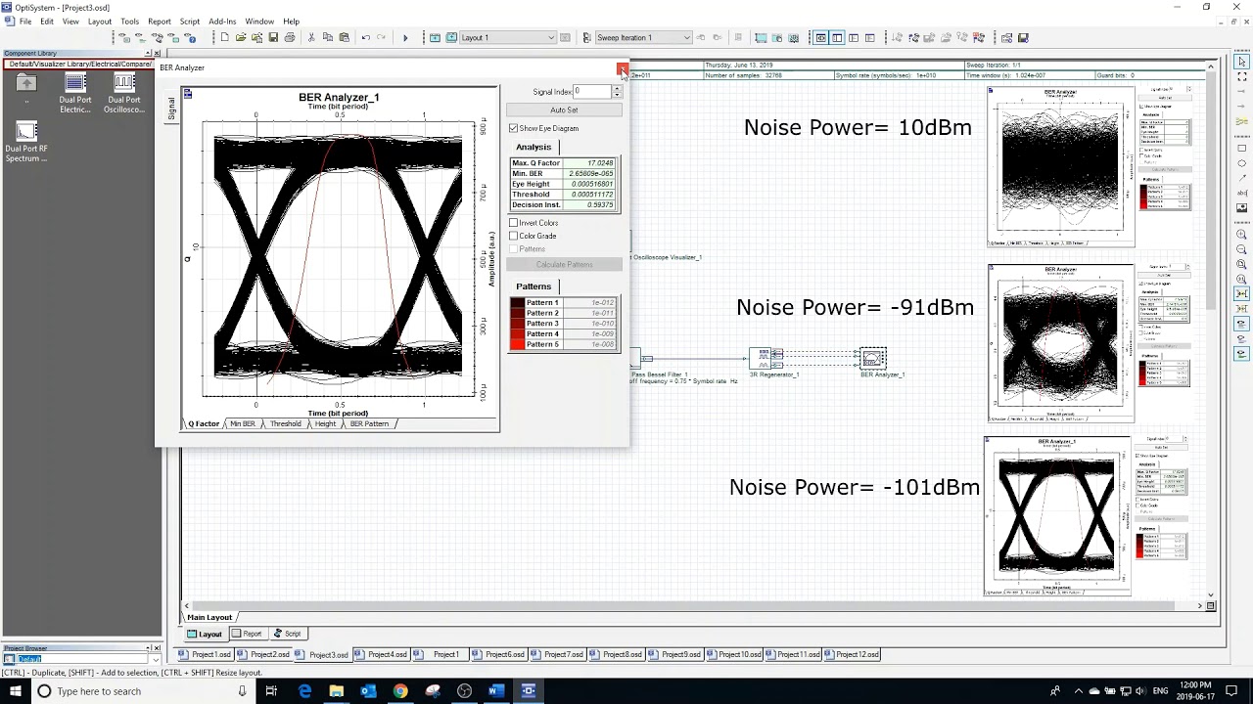Click the New document toolbar icon
This screenshot has width=1253, height=704.
click(x=224, y=38)
